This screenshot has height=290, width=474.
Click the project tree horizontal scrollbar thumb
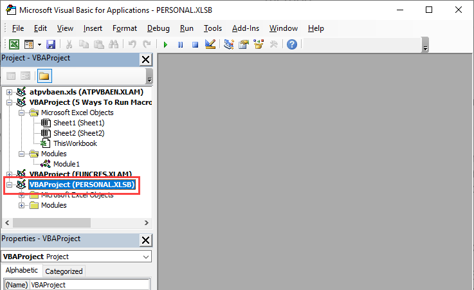coord(51,223)
